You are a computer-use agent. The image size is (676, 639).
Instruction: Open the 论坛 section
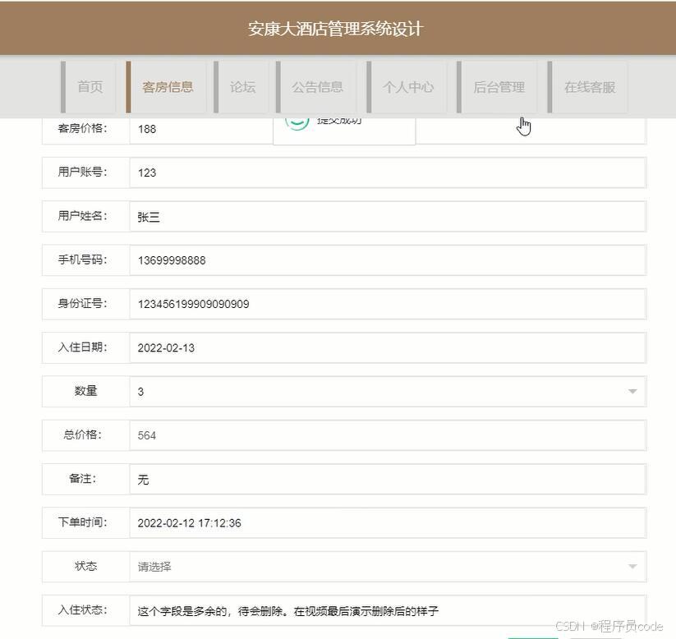pyautogui.click(x=243, y=86)
